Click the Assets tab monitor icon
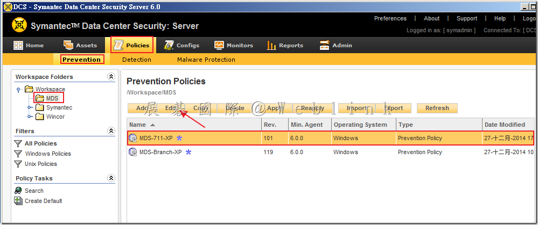Image resolution: width=538 pixels, height=225 pixels. (68, 45)
